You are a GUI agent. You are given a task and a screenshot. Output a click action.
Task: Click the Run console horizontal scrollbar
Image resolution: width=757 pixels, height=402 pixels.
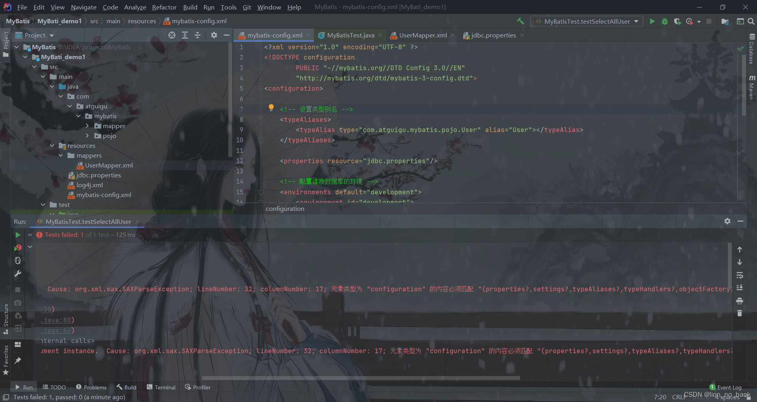(361, 378)
